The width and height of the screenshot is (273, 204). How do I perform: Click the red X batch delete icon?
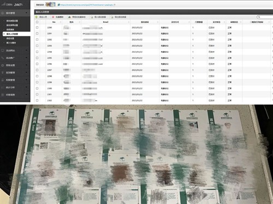pos(53,17)
